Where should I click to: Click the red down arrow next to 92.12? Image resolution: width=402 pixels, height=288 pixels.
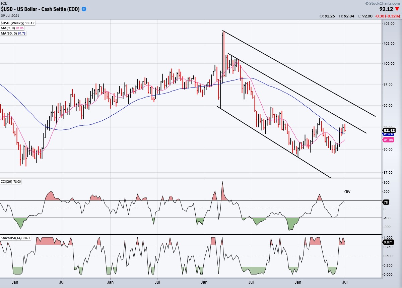point(398,10)
